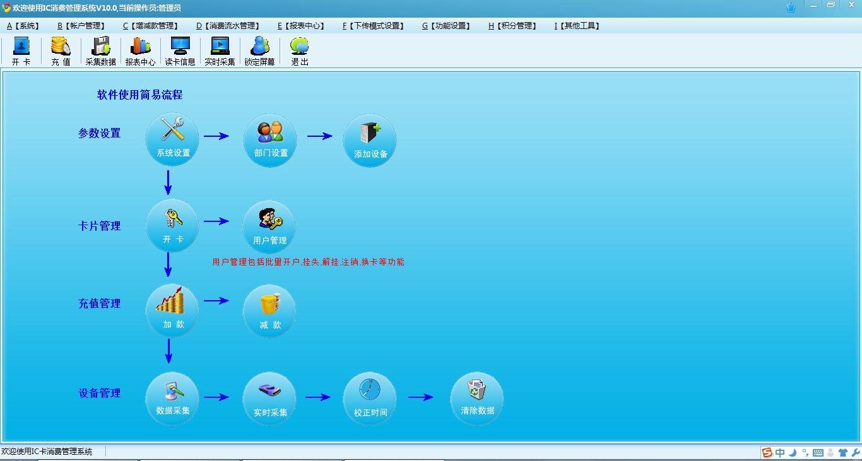Open the 用户管理 circle icon

[269, 227]
